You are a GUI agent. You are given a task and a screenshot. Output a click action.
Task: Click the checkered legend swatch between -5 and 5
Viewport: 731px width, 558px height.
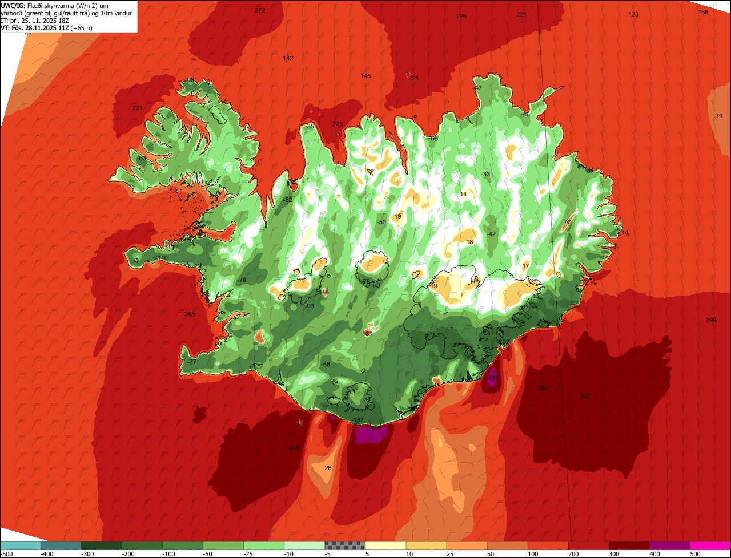click(x=345, y=545)
